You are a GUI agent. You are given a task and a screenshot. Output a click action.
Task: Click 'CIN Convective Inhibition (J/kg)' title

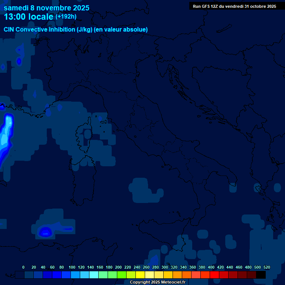48,29
